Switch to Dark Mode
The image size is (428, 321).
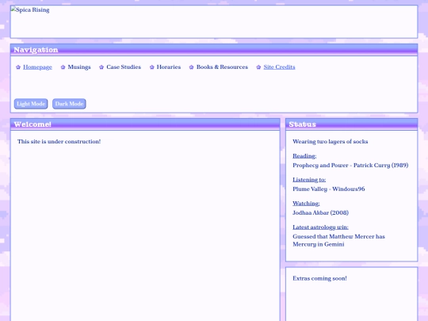pyautogui.click(x=69, y=104)
